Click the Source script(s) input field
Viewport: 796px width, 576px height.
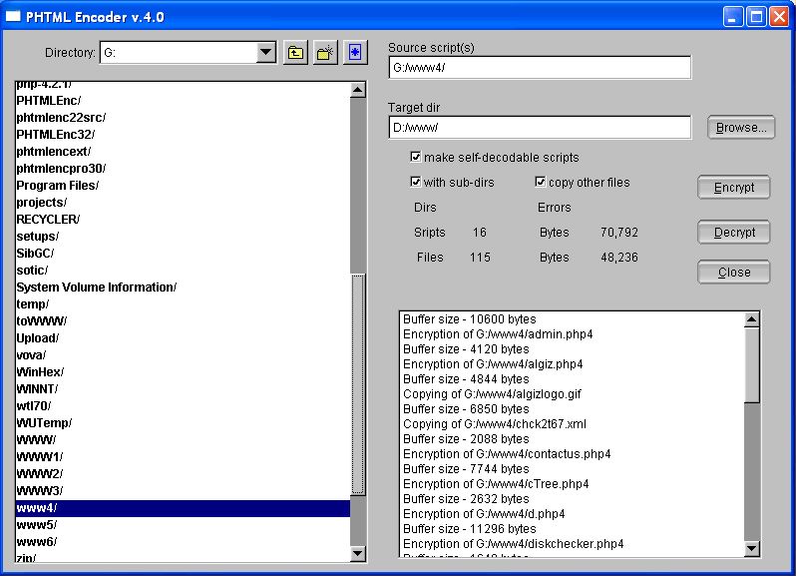tap(539, 68)
